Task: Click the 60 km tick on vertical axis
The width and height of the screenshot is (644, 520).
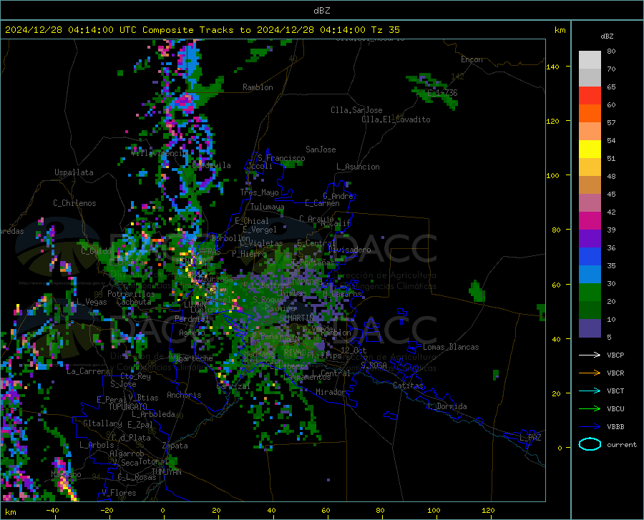Action: pyautogui.click(x=556, y=285)
